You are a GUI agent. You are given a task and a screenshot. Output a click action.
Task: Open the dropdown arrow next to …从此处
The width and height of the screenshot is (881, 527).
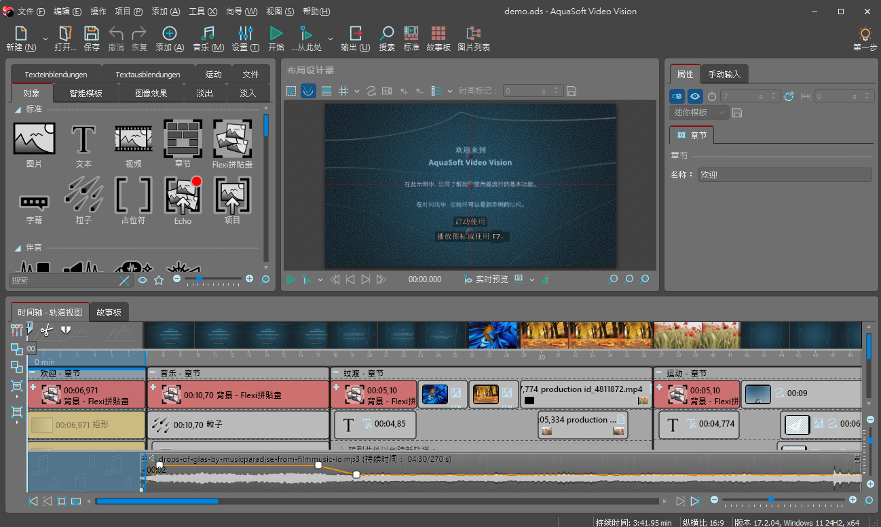pos(331,39)
